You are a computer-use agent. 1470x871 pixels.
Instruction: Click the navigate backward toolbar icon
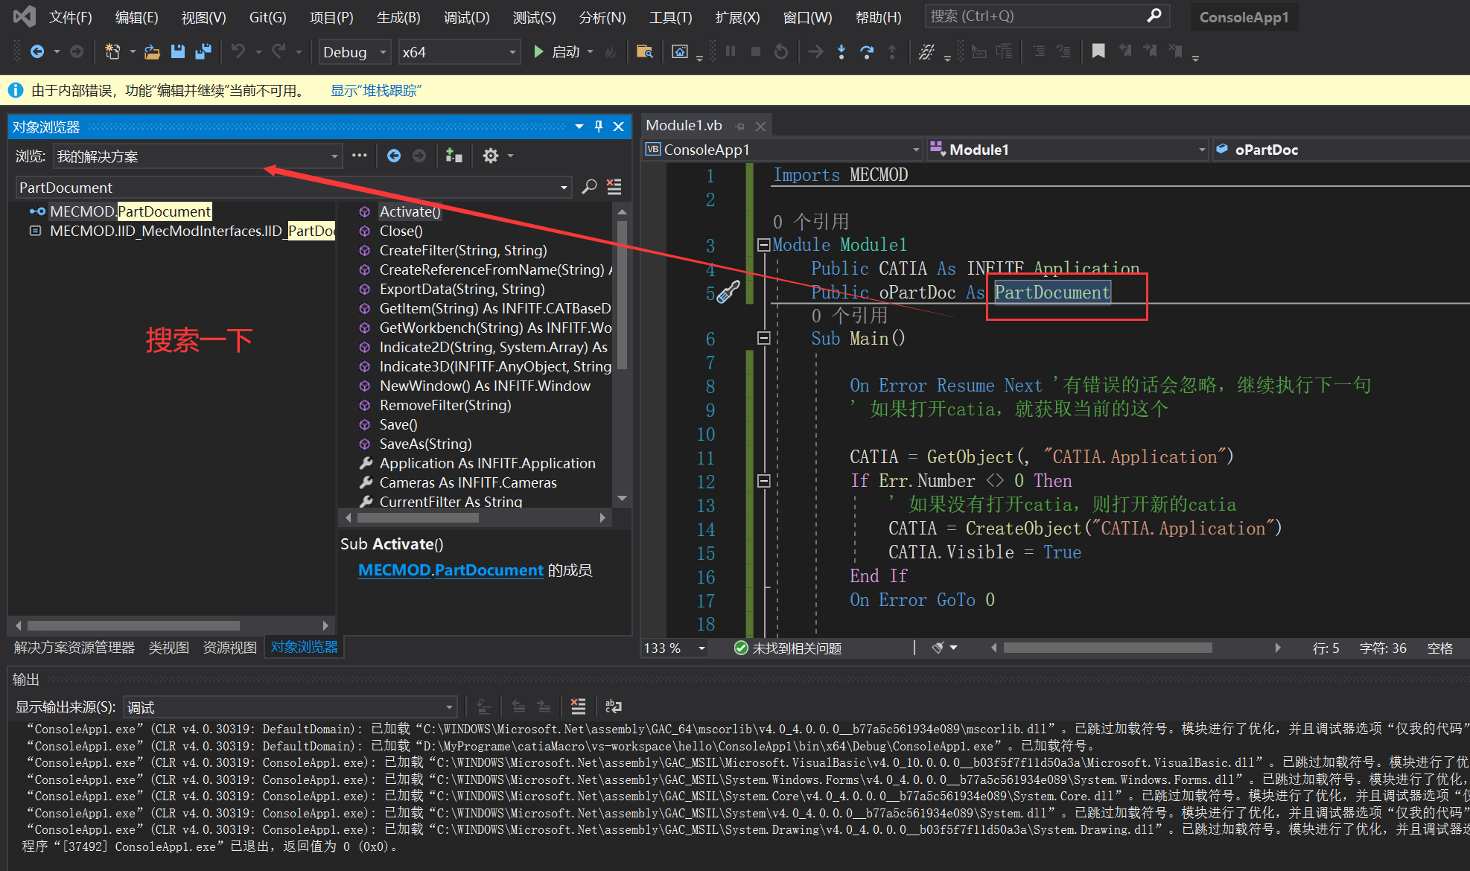coord(36,51)
